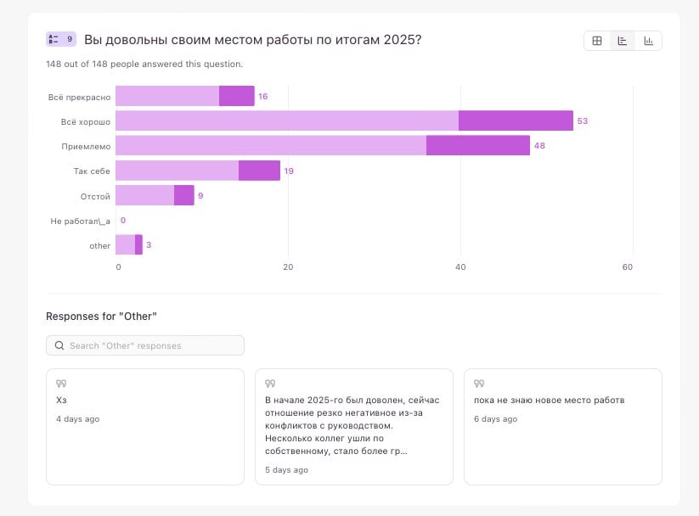Click the "other" bar showing 3
Screen dimensions: 699x516
click(128, 245)
